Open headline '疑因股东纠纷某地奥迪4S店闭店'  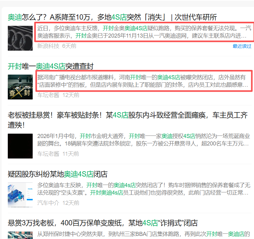tap(58, 174)
